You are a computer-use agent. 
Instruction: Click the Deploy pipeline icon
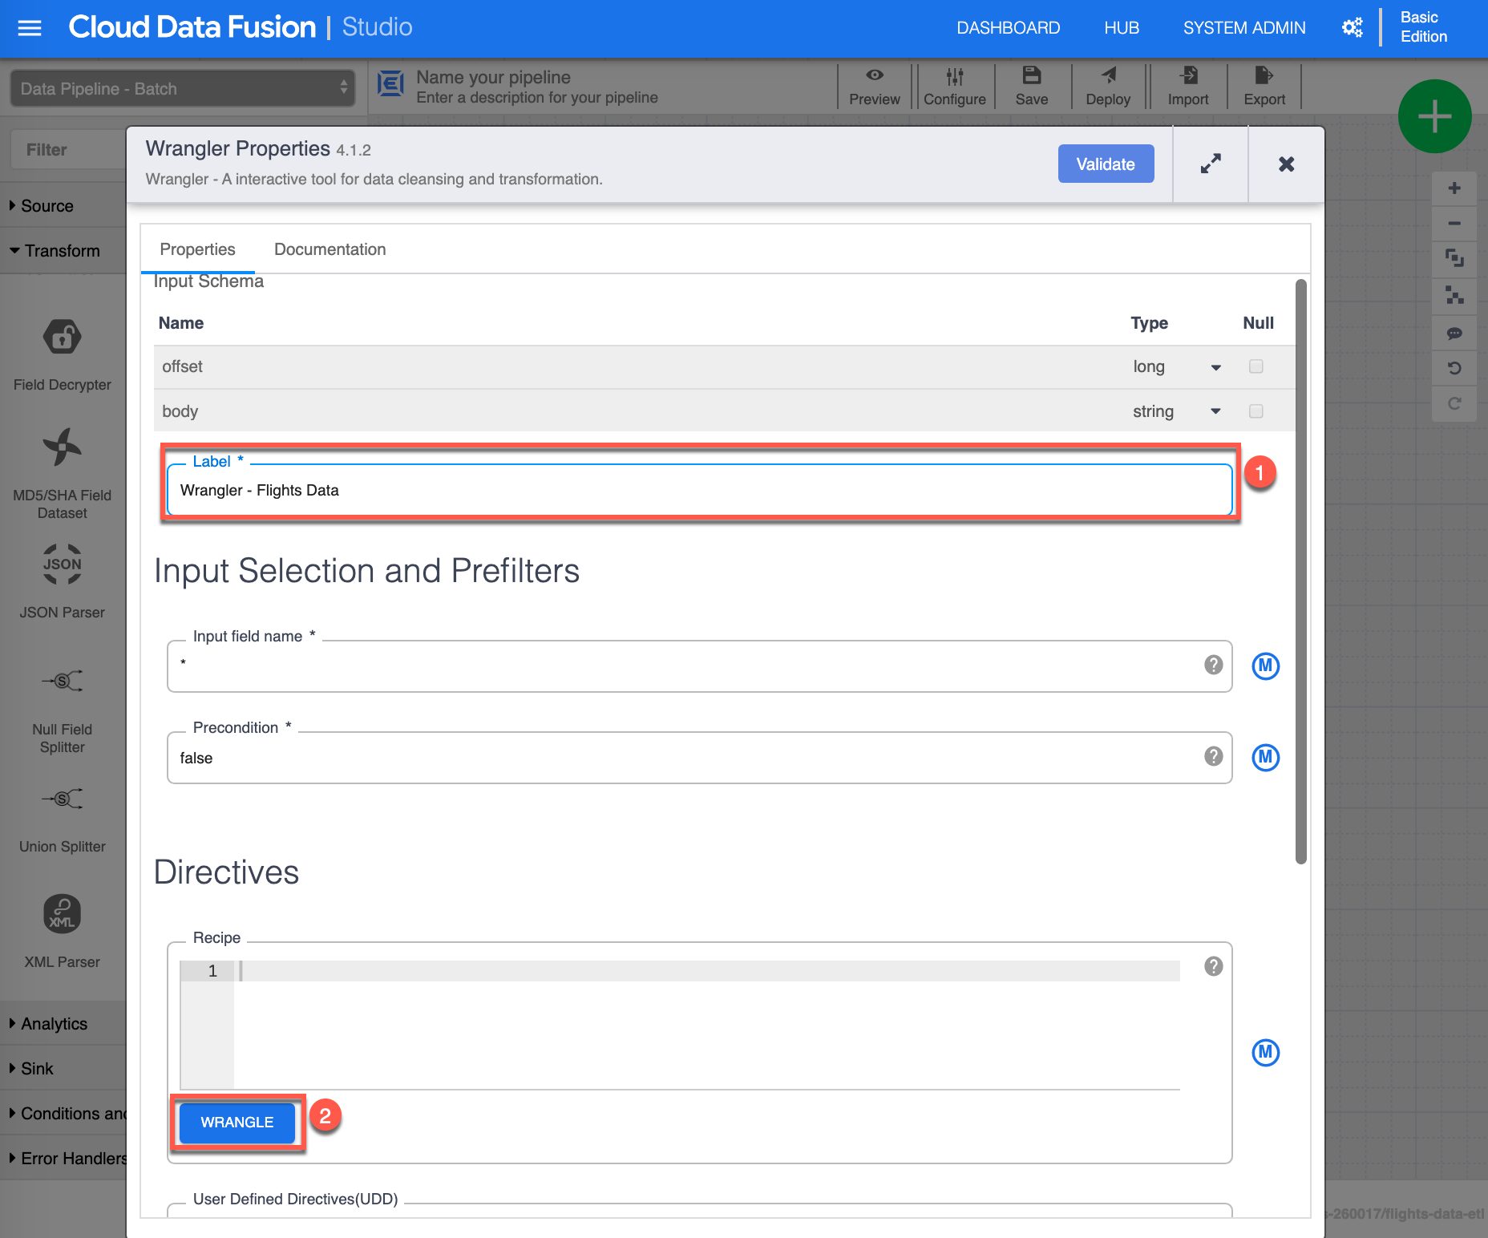tap(1108, 75)
